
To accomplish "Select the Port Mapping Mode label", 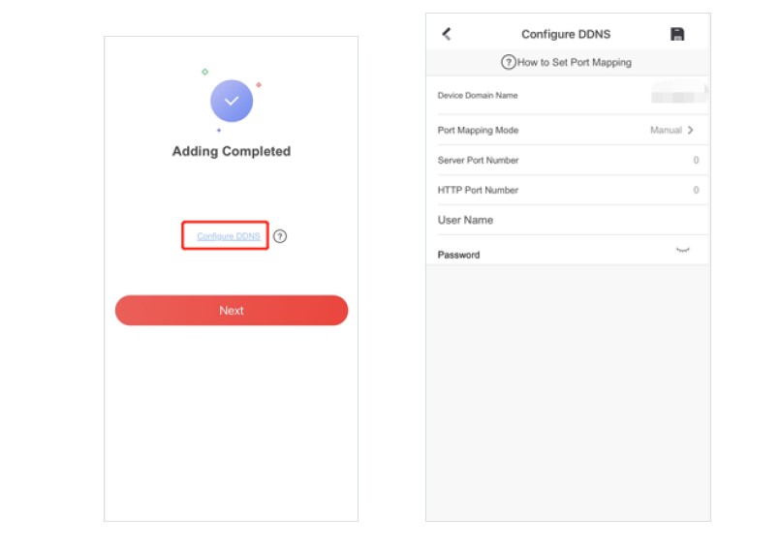I will click(478, 130).
